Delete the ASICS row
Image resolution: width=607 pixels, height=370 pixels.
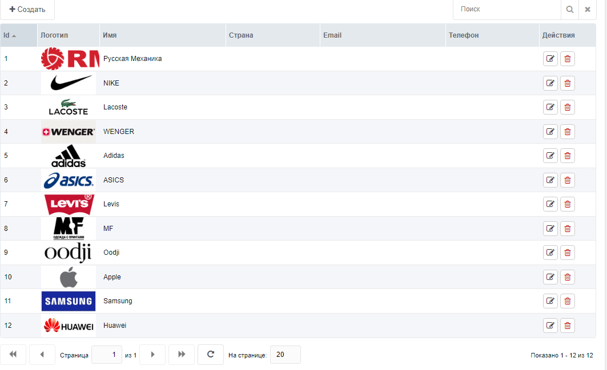click(568, 180)
